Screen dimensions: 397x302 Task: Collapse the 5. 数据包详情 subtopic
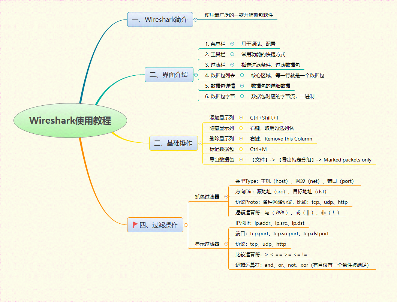tap(242, 86)
